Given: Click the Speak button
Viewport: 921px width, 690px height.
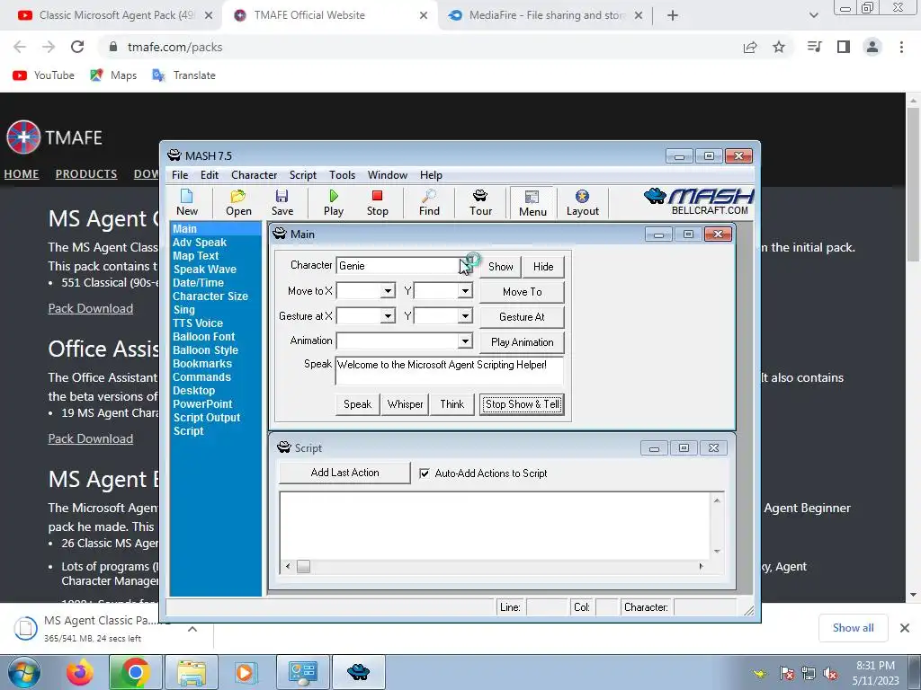Looking at the screenshot, I should coord(357,404).
